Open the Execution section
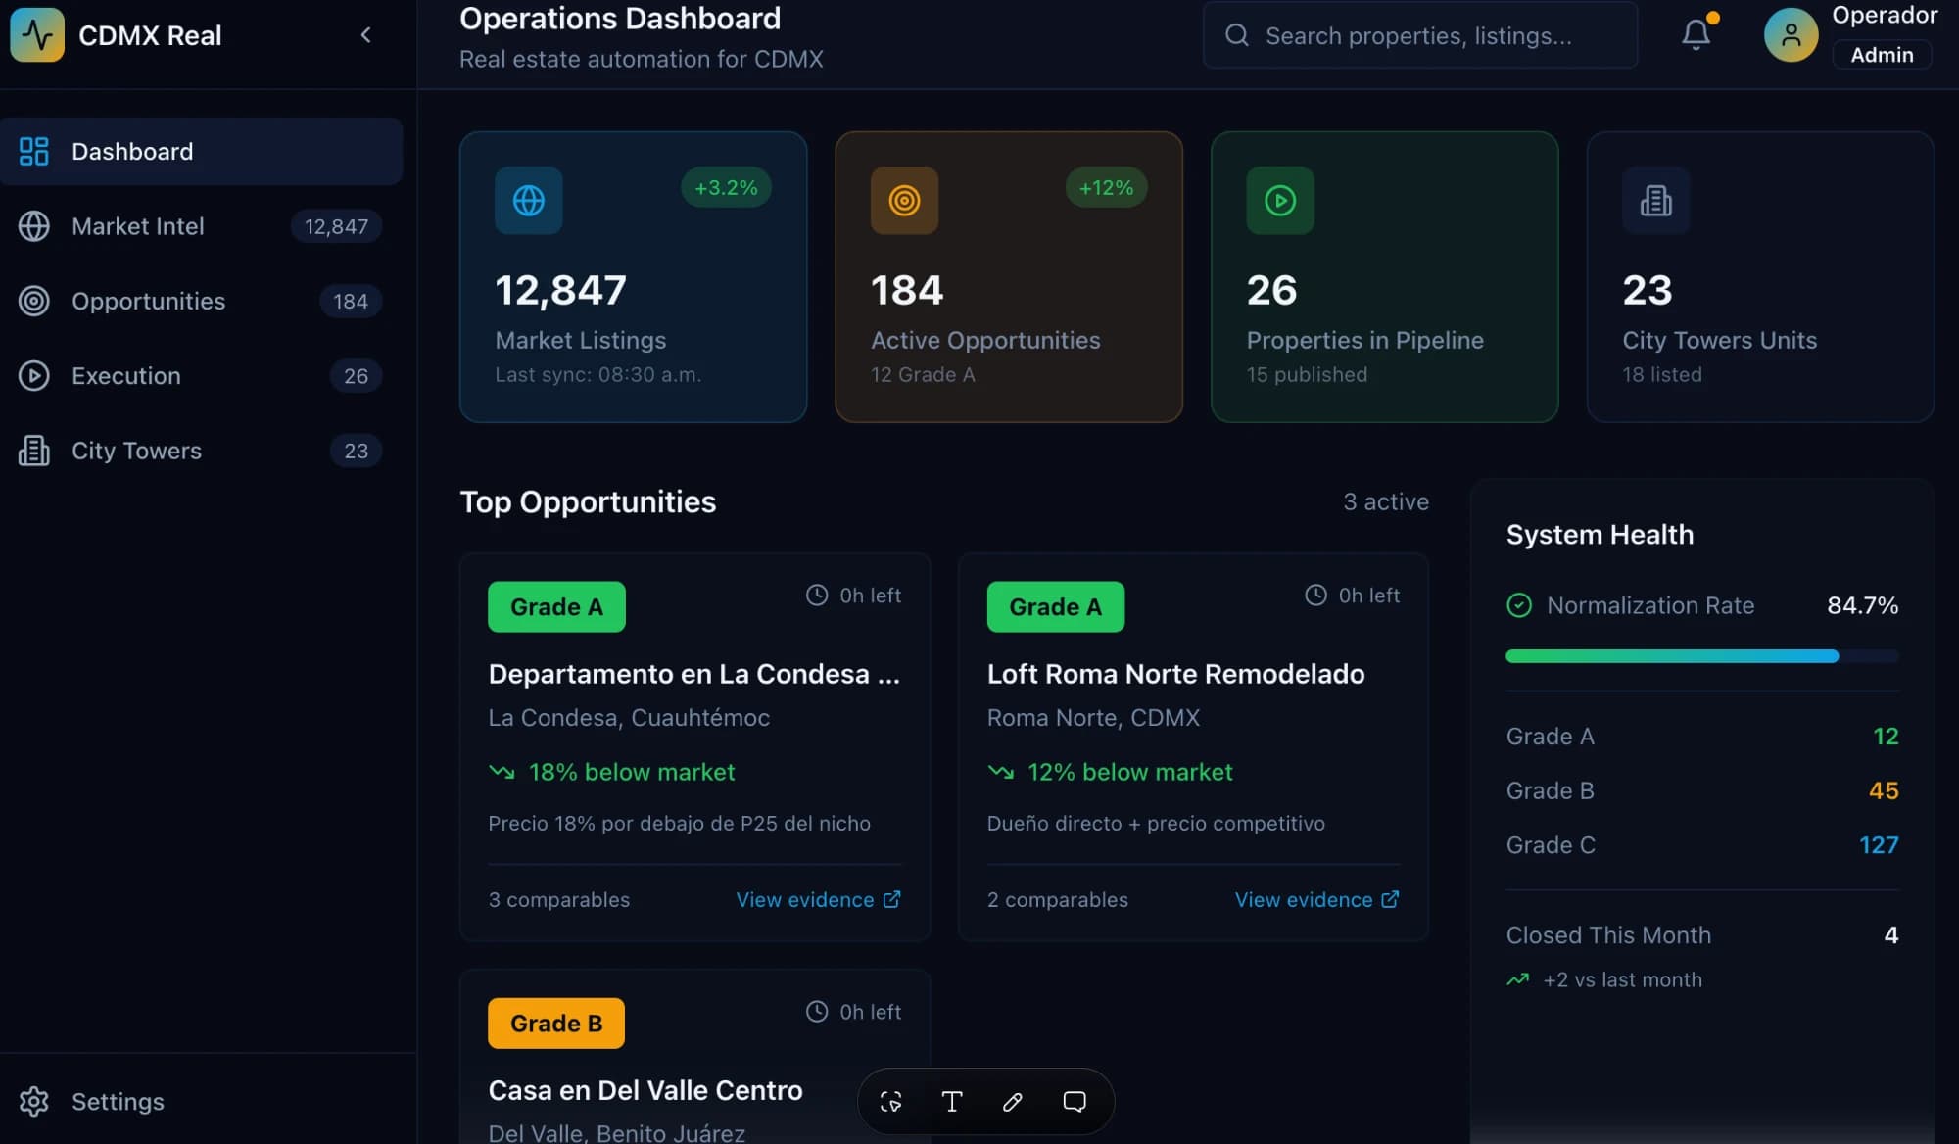The height and width of the screenshot is (1144, 1959). point(201,375)
